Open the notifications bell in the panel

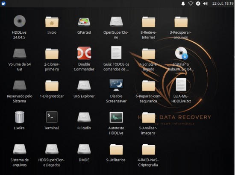coord(183,3)
